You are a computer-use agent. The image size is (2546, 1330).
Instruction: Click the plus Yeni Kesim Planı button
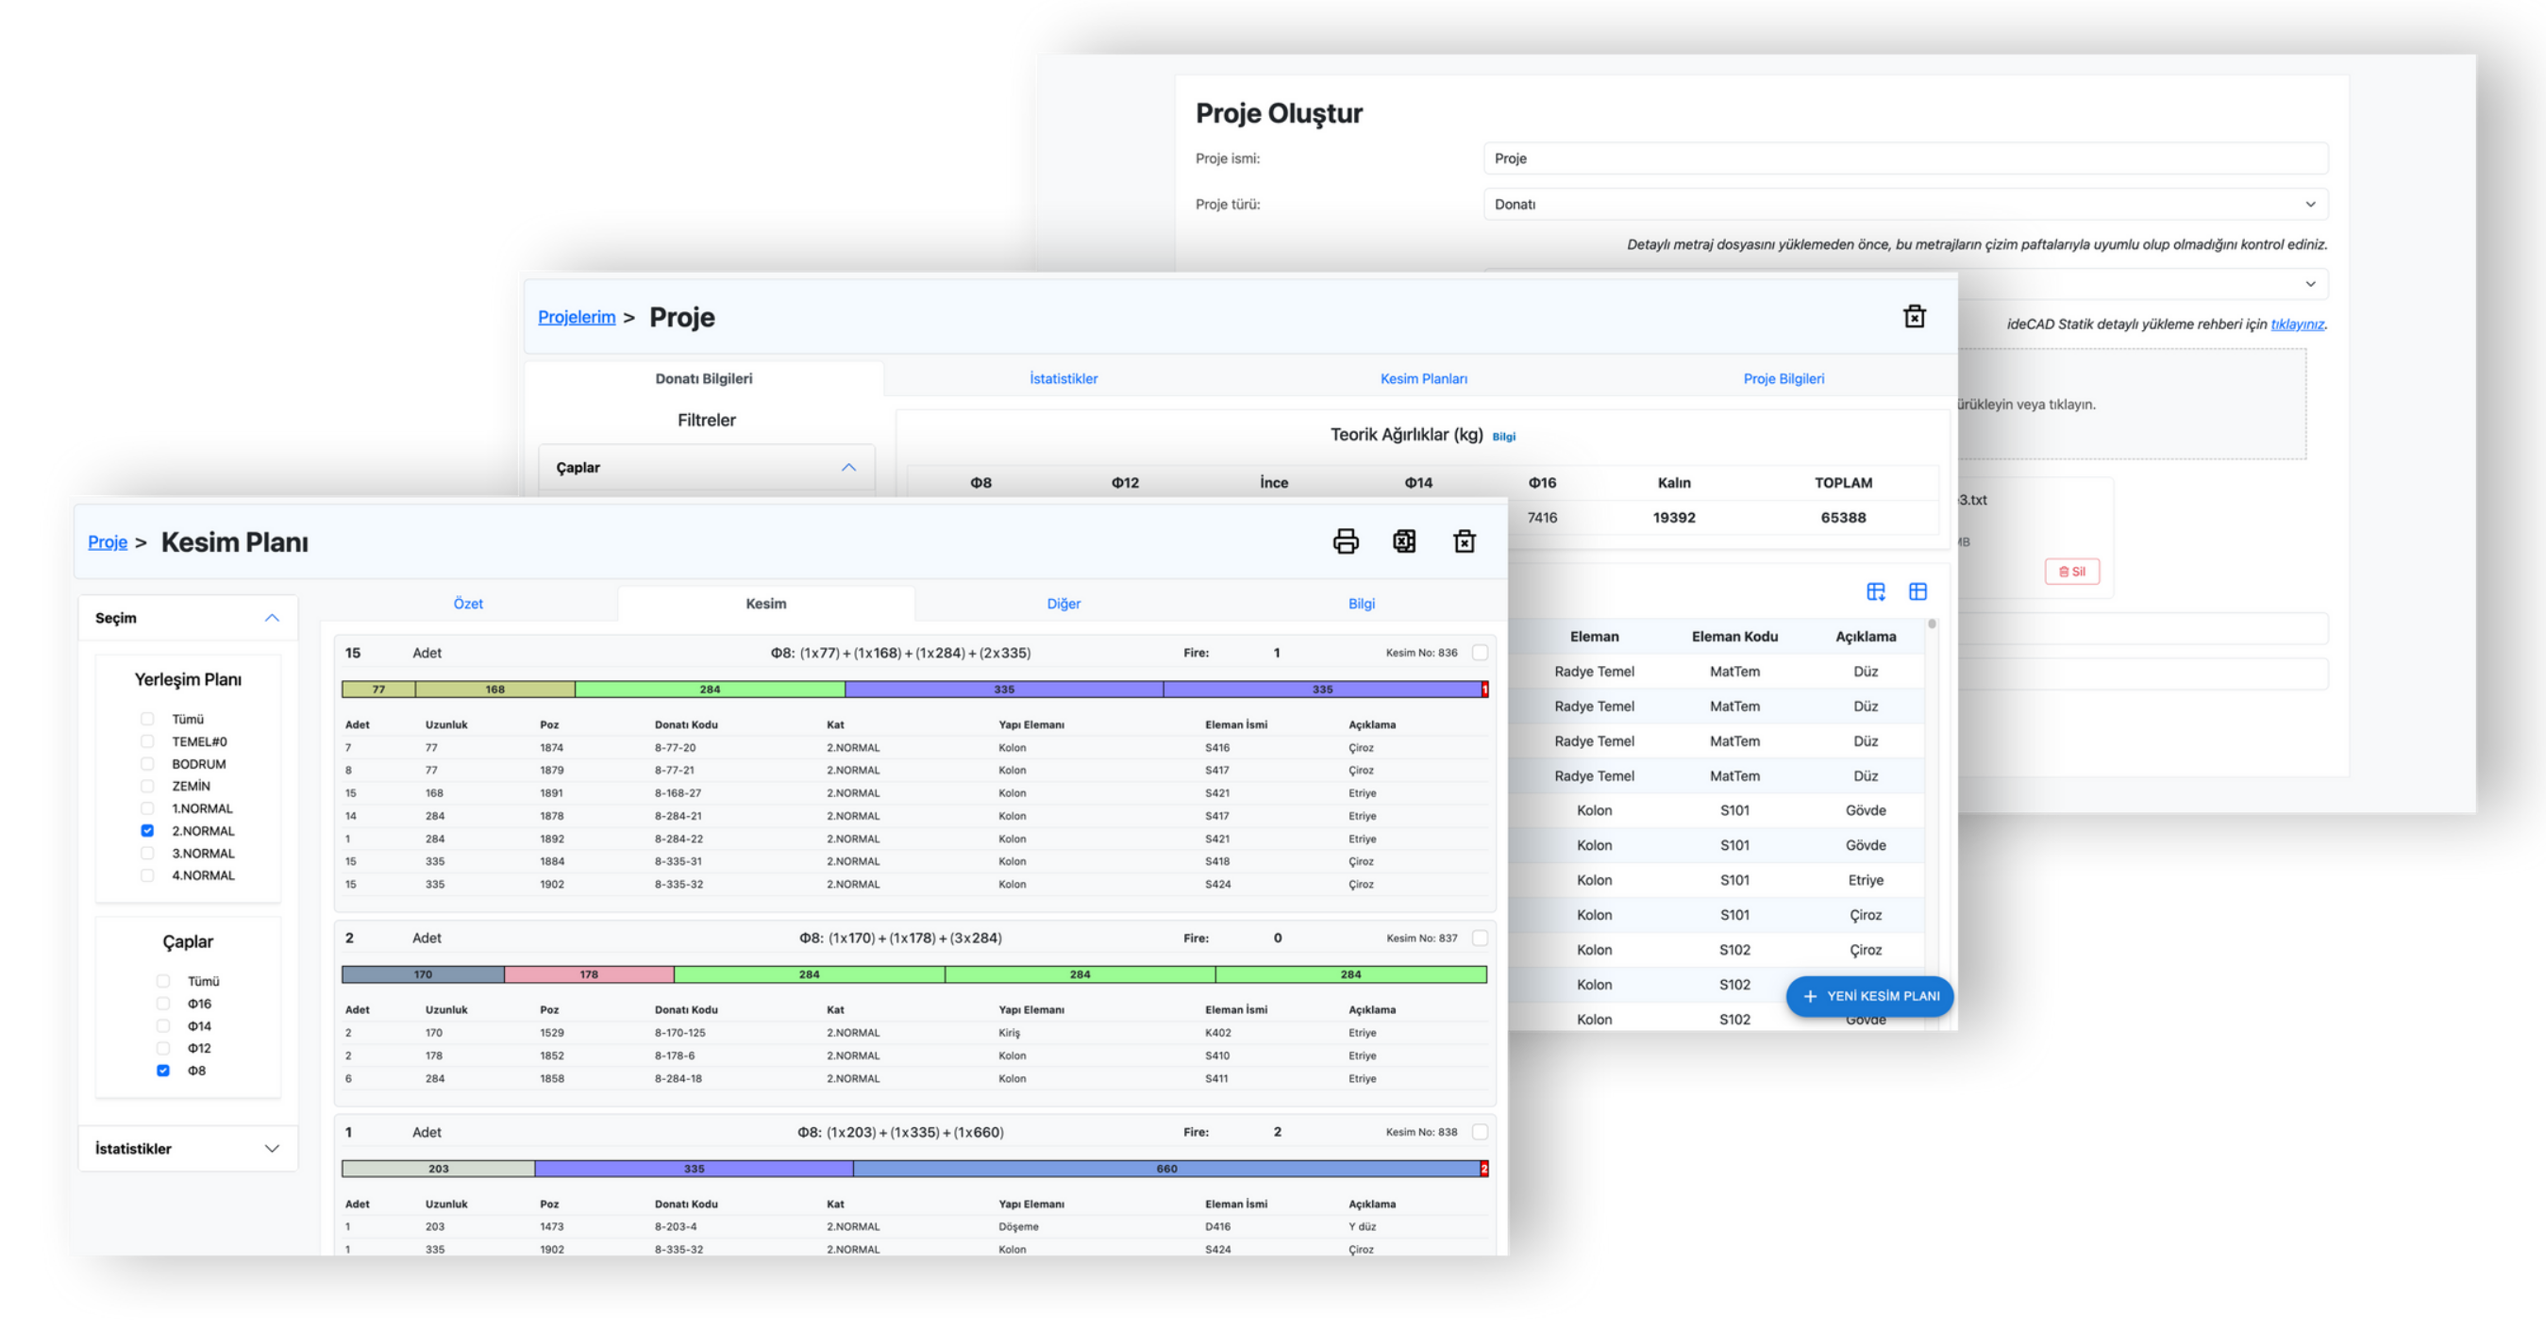pyautogui.click(x=1870, y=996)
